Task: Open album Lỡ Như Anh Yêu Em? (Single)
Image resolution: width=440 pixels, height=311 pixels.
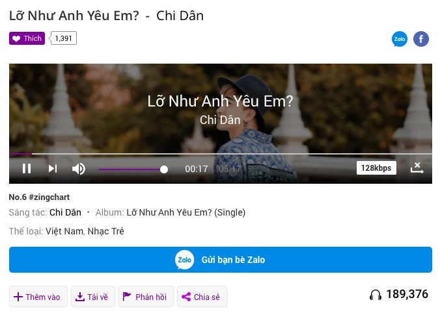Action: [186, 212]
